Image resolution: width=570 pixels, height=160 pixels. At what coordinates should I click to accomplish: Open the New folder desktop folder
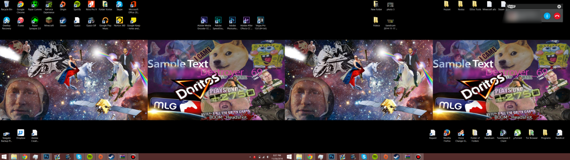coord(376,6)
